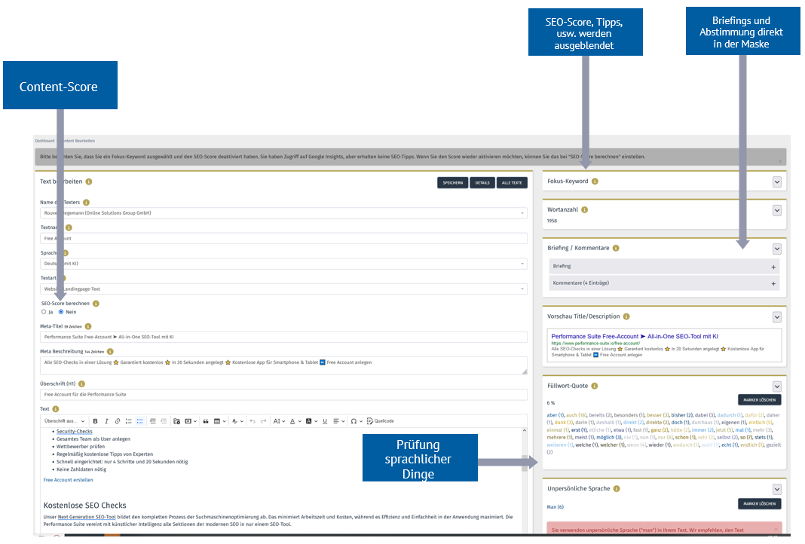Select 'Nein' for SEO-Score berechnen
Screen dimensions: 805x544
click(x=61, y=311)
